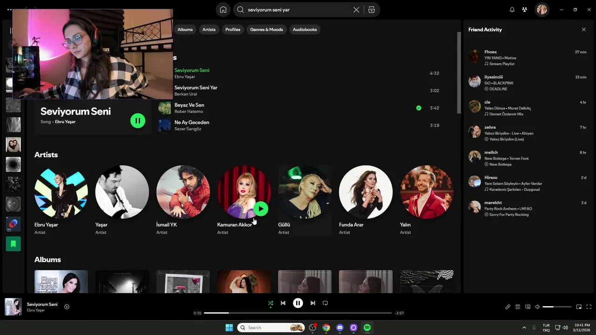
Task: Open Sorry For Party Rocking under marekht
Action: click(509, 214)
